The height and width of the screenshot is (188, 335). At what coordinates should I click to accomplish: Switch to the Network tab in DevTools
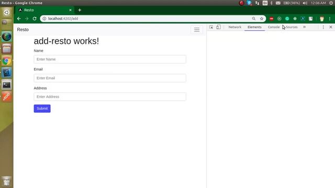coord(235,27)
